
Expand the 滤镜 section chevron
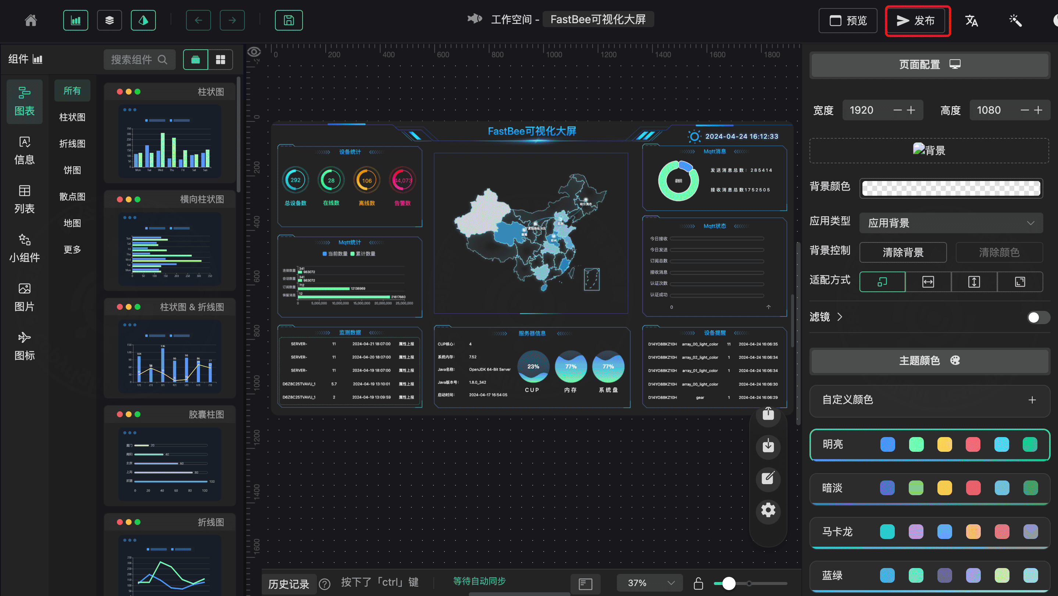tap(840, 317)
